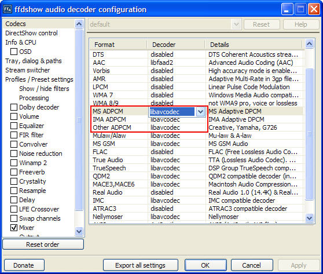The image size is (323, 274).
Task: Select the True Audio row
Action: (196, 160)
